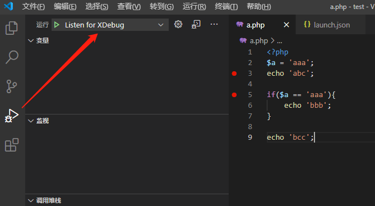Open the debug console icon
Image resolution: width=375 pixels, height=206 pixels.
(x=196, y=25)
